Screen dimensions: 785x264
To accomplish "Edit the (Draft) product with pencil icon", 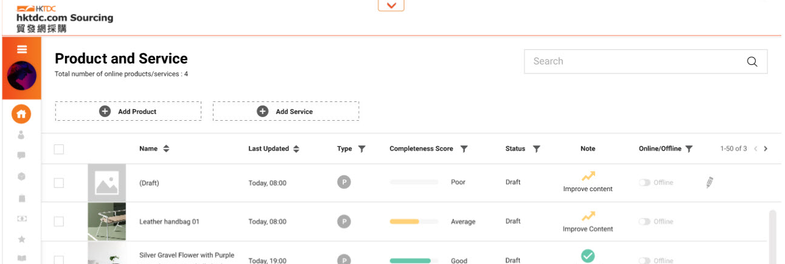I will (x=709, y=182).
